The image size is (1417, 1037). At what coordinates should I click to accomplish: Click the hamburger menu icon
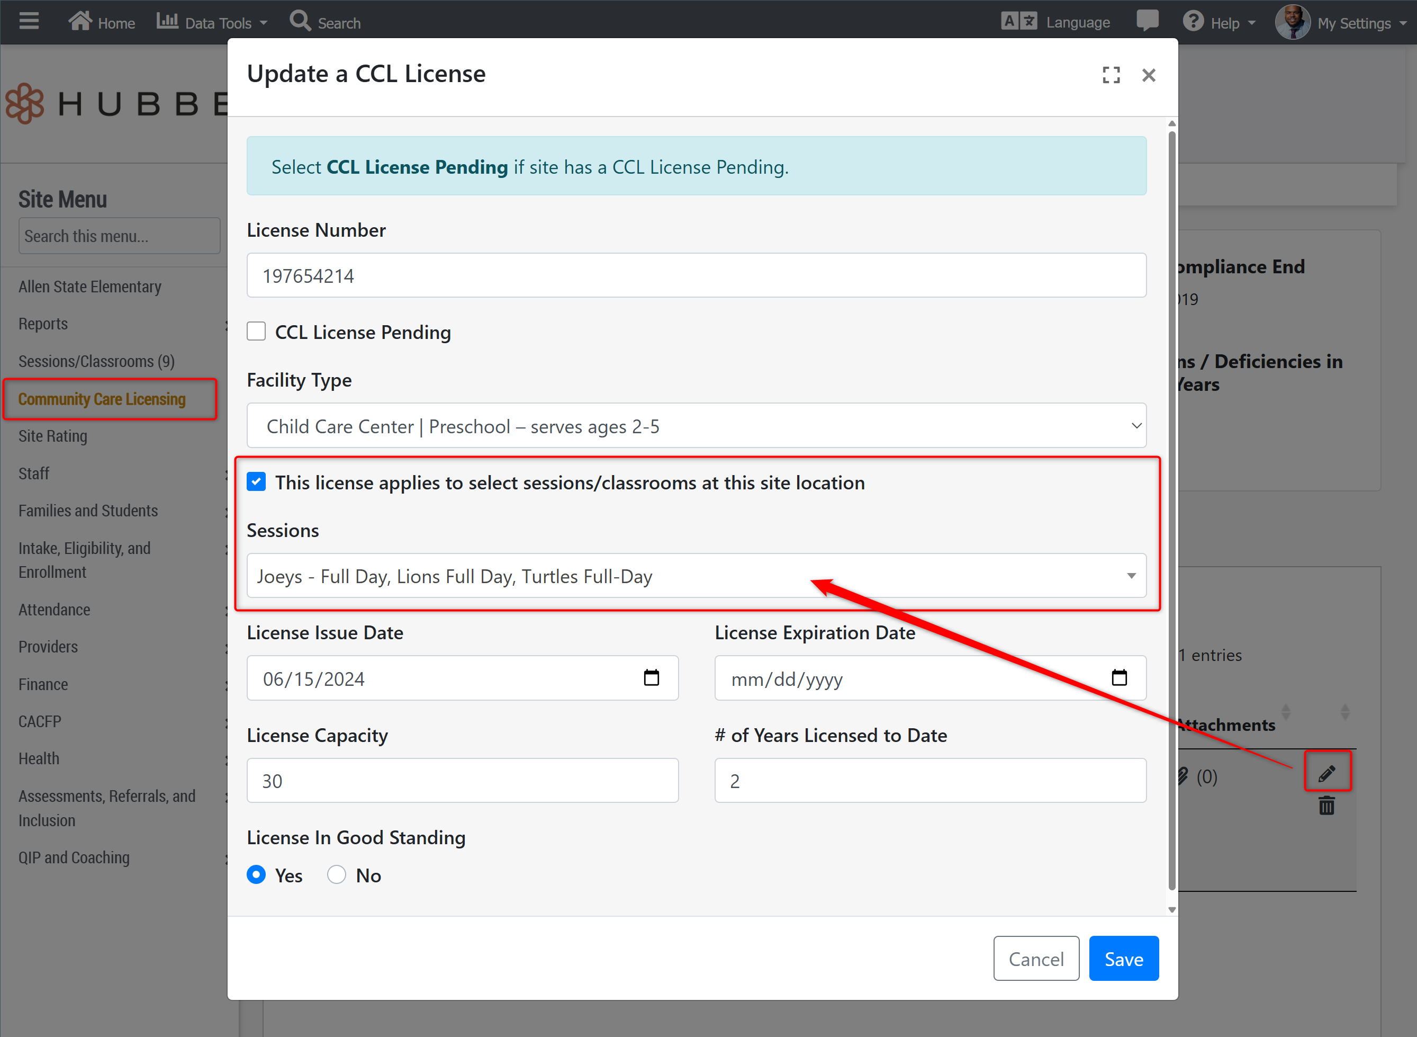pos(29,22)
